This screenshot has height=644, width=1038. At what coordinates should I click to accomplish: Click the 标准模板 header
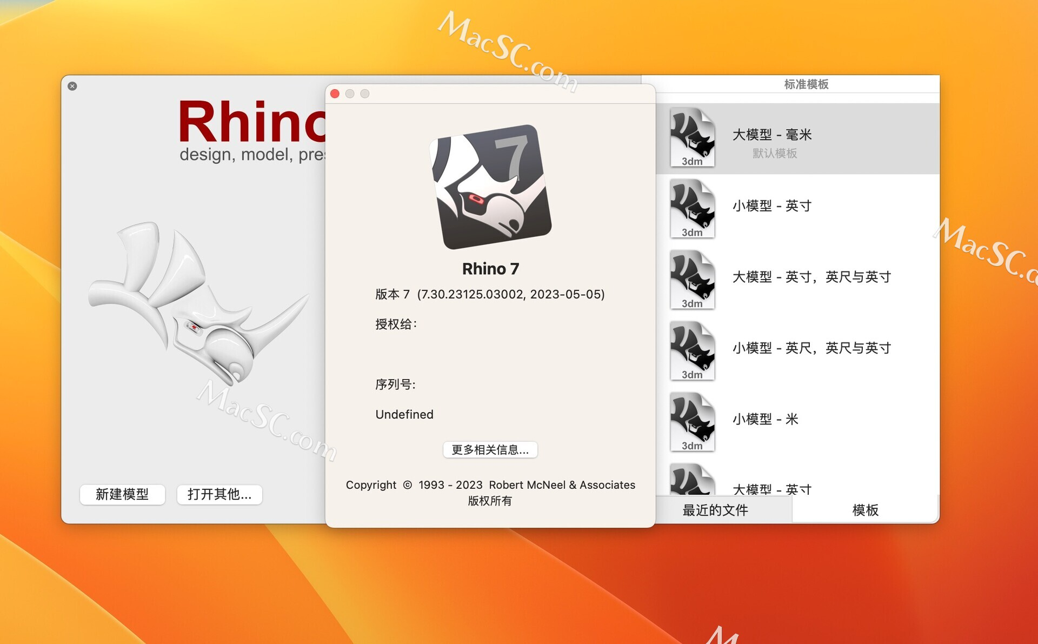pyautogui.click(x=806, y=84)
